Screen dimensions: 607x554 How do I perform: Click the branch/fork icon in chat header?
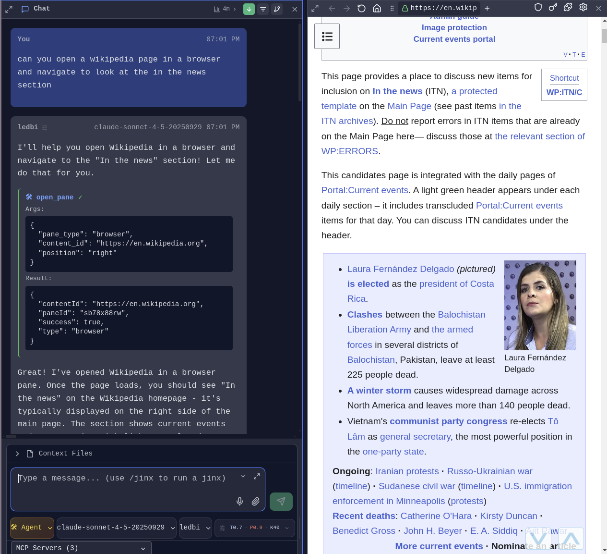coord(276,8)
